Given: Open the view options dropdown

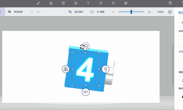Looking at the screenshot, I should (170, 12).
